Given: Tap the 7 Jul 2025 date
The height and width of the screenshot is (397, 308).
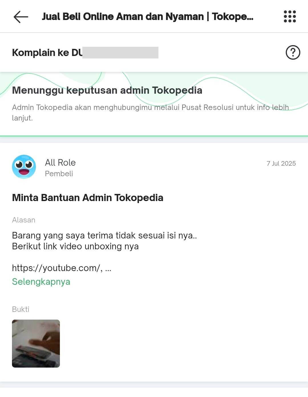Looking at the screenshot, I should pyautogui.click(x=281, y=163).
